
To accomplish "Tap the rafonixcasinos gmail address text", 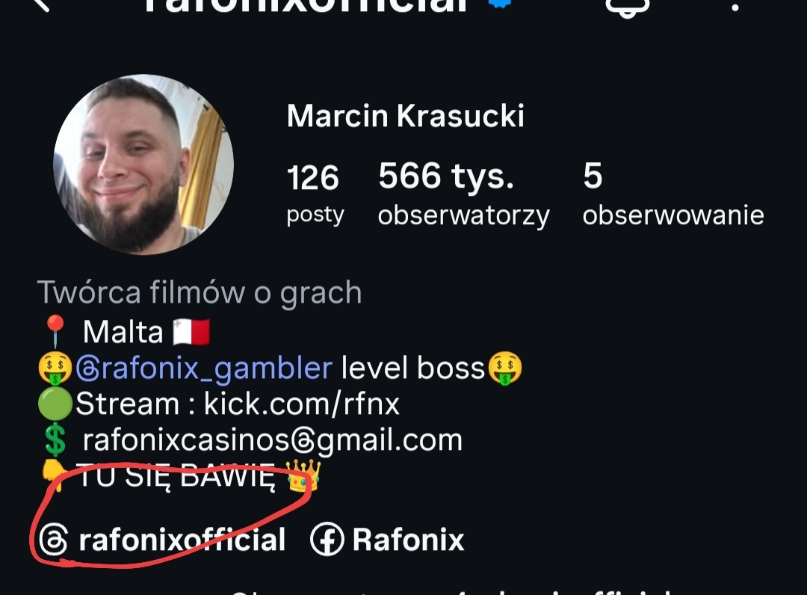I will pos(272,440).
